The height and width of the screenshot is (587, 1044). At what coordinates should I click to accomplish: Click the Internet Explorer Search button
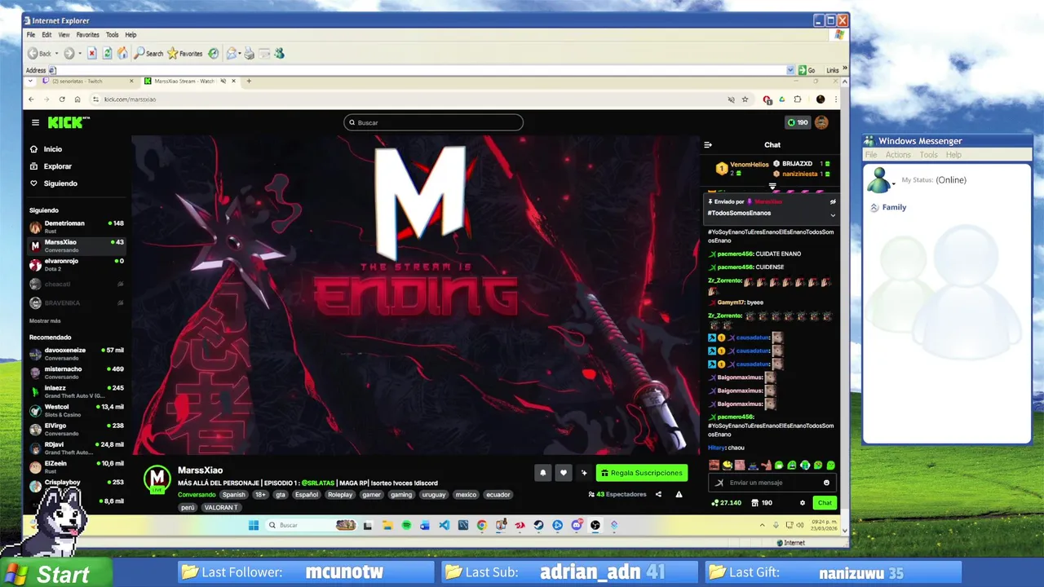pyautogui.click(x=148, y=53)
